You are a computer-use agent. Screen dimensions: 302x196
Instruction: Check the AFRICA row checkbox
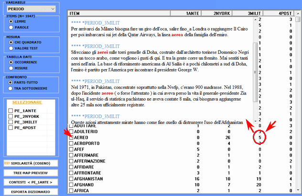71,191
